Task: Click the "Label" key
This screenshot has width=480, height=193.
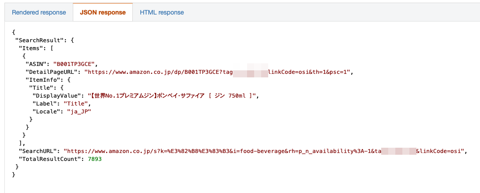Action: [46, 103]
